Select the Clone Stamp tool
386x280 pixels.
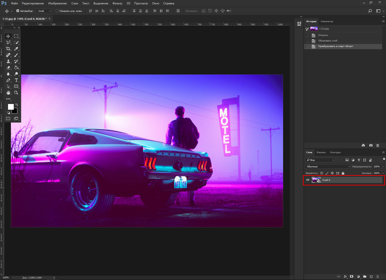[8, 61]
